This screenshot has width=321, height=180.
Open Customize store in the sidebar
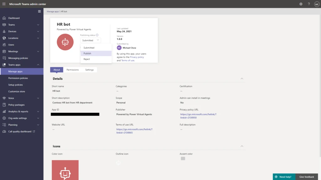pyautogui.click(x=22, y=91)
